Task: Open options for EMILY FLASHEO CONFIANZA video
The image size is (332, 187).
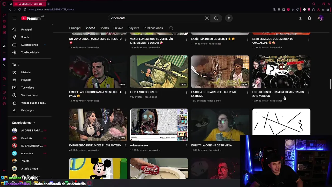Action: pyautogui.click(x=126, y=92)
